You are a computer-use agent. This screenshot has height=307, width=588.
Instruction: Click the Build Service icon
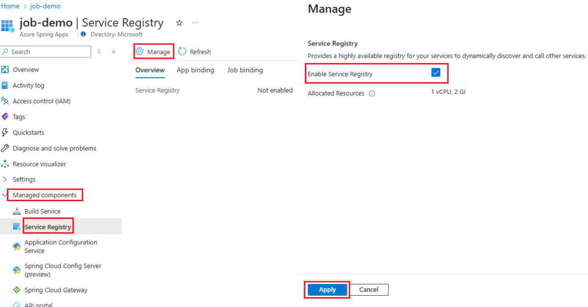point(17,211)
